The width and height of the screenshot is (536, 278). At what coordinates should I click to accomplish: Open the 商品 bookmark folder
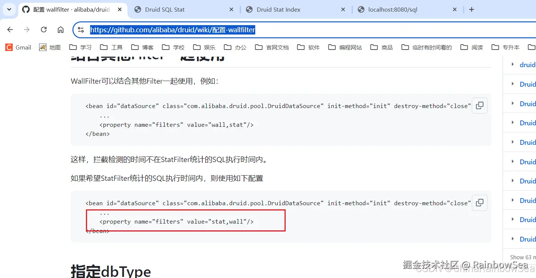pos(382,47)
